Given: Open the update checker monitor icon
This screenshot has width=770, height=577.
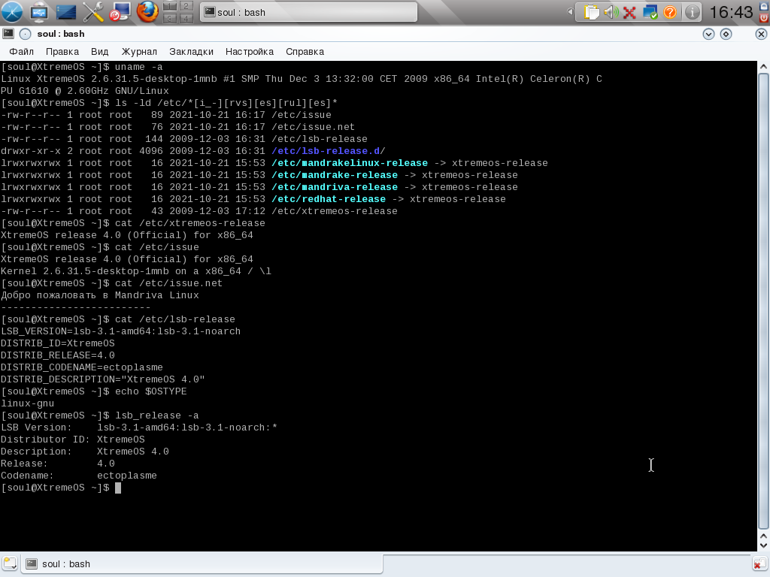Looking at the screenshot, I should tap(650, 12).
